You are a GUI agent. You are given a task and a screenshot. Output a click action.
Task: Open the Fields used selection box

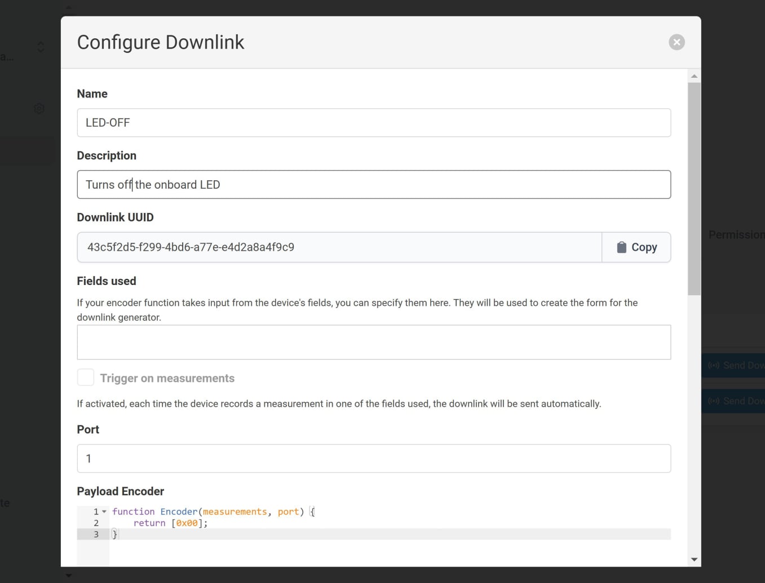373,342
